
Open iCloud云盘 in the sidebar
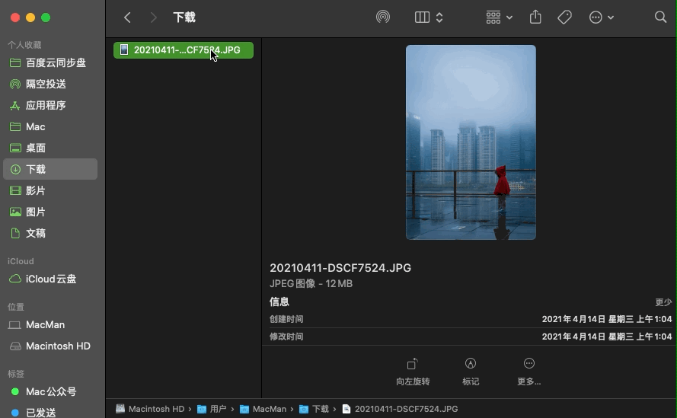click(x=50, y=279)
